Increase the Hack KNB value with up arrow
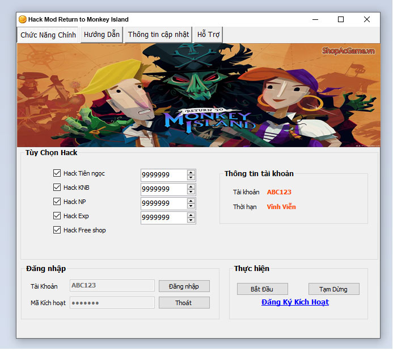The height and width of the screenshot is (350, 393). [x=191, y=186]
